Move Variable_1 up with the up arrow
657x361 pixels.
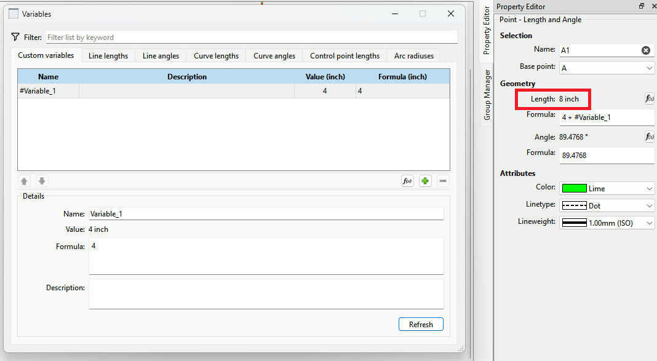click(24, 180)
